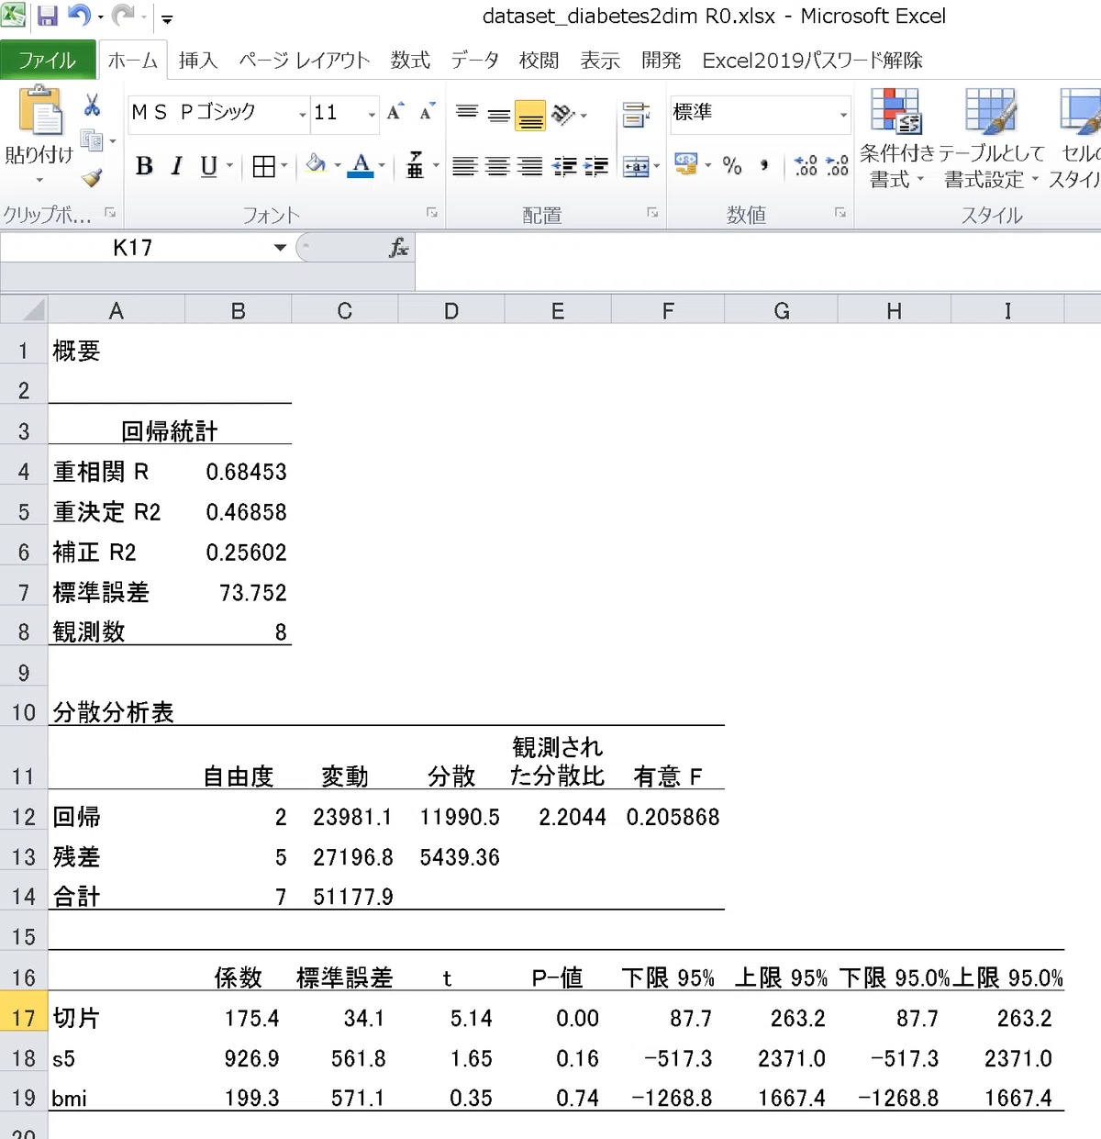The image size is (1101, 1139).
Task: Toggle Underline formatting
Action: (x=208, y=166)
